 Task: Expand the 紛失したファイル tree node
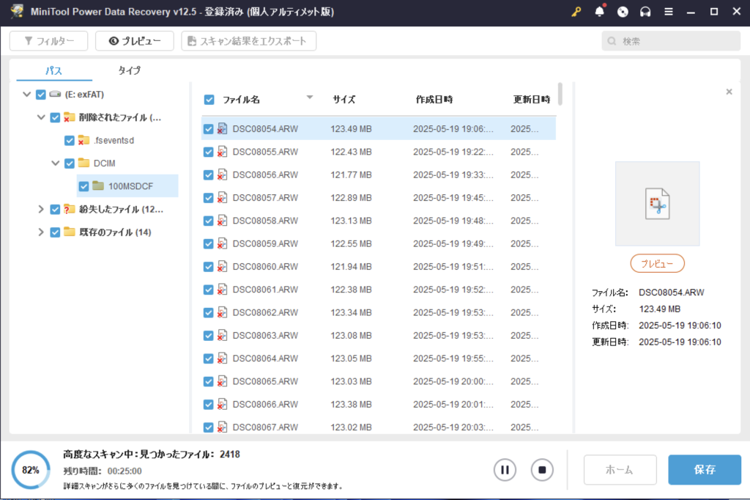point(41,209)
